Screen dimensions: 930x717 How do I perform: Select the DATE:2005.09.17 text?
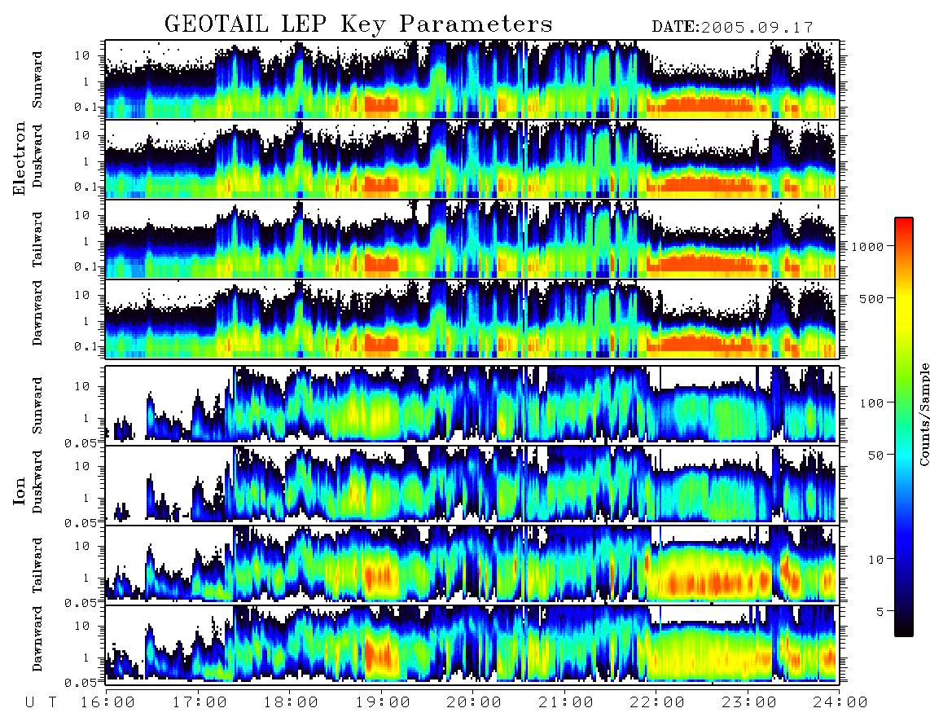(x=732, y=28)
